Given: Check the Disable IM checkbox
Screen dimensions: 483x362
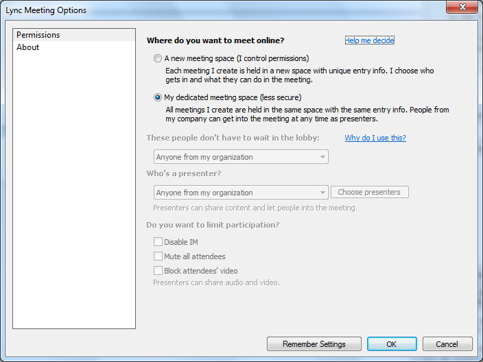Looking at the screenshot, I should (x=158, y=242).
